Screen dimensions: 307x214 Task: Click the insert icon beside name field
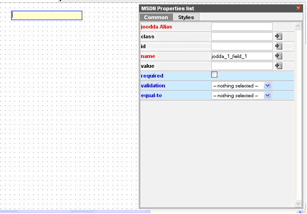click(x=278, y=56)
